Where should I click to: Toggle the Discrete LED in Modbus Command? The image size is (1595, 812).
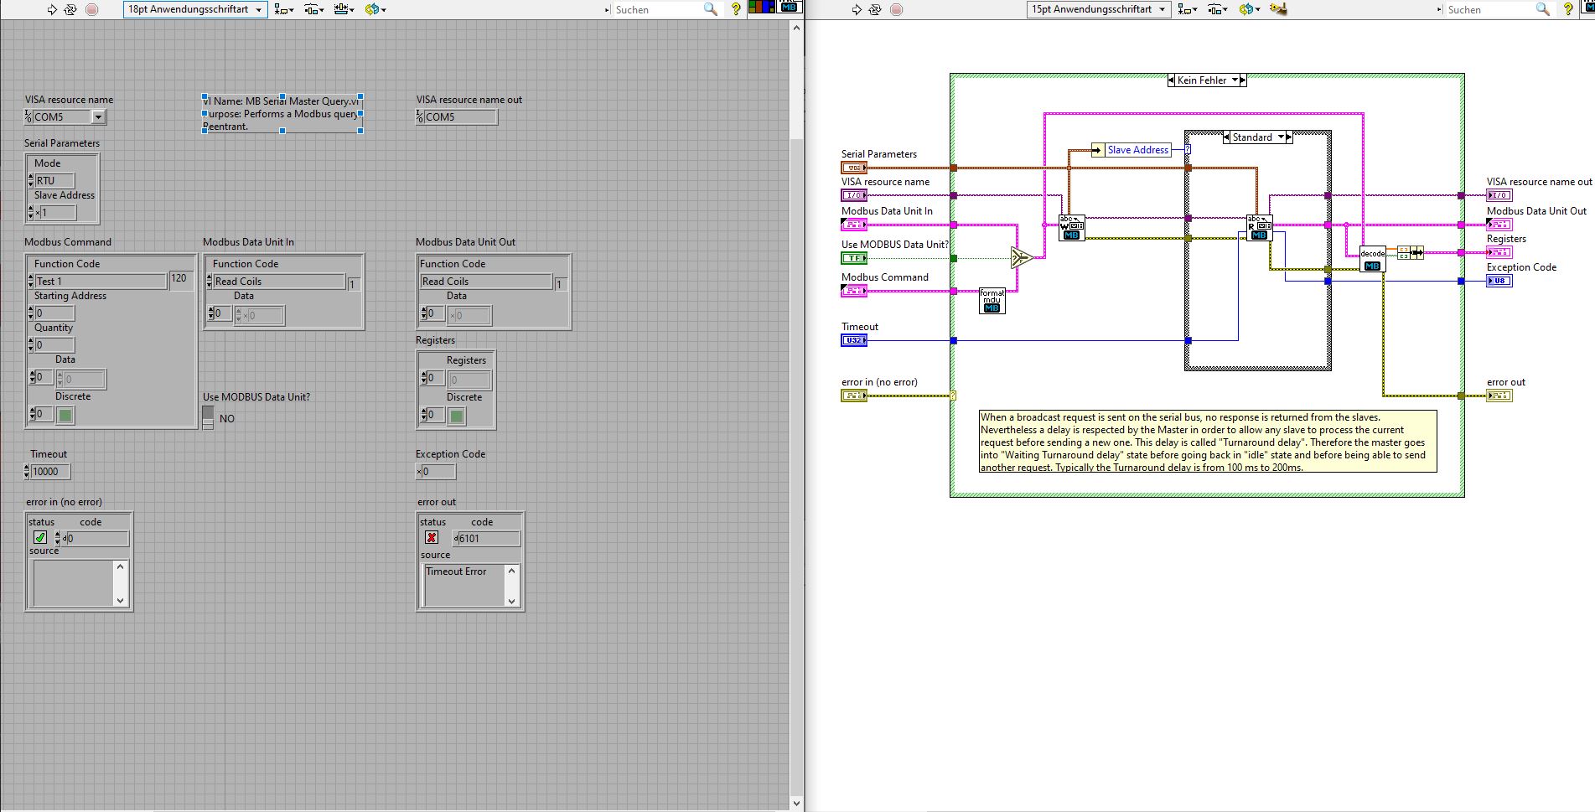click(x=65, y=415)
